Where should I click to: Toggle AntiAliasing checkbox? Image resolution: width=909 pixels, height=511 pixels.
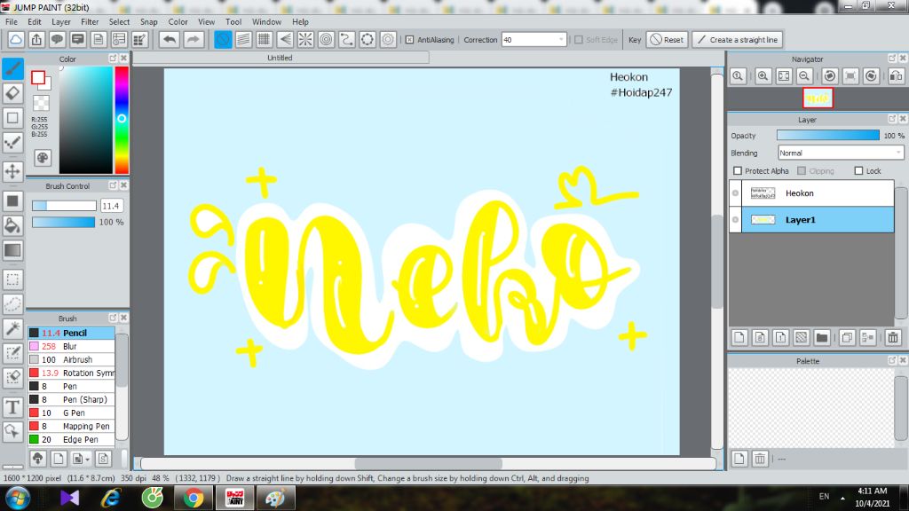pyautogui.click(x=410, y=40)
